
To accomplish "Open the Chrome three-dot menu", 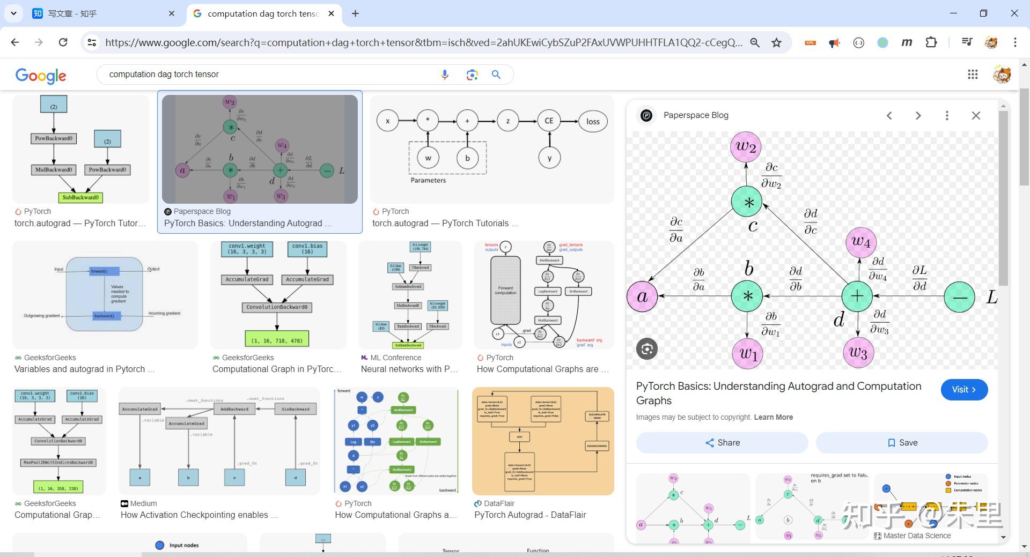I will (1015, 42).
